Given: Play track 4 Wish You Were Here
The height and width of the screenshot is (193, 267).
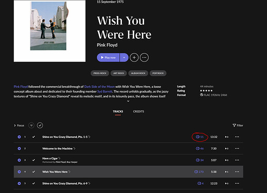Looking at the screenshot, I should [19, 172].
